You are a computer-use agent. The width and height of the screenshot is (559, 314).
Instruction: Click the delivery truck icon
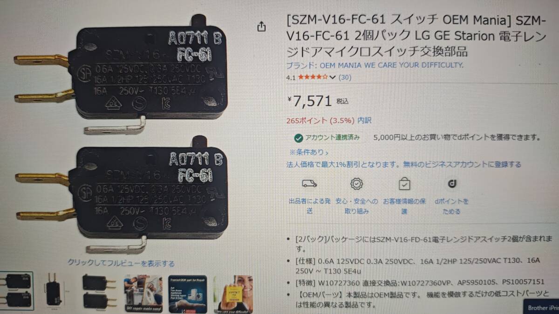[x=309, y=183]
